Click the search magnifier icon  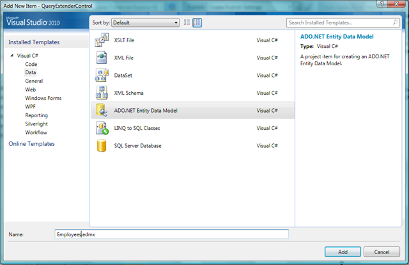396,22
